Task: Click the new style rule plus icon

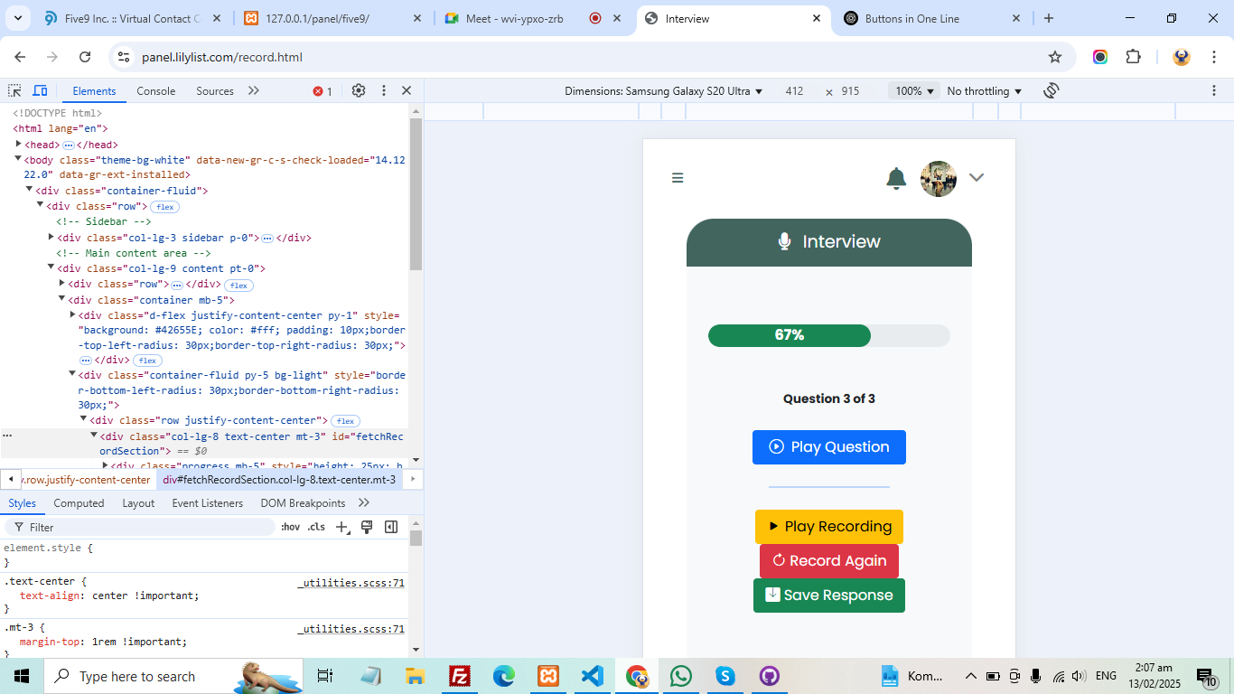Action: [341, 527]
